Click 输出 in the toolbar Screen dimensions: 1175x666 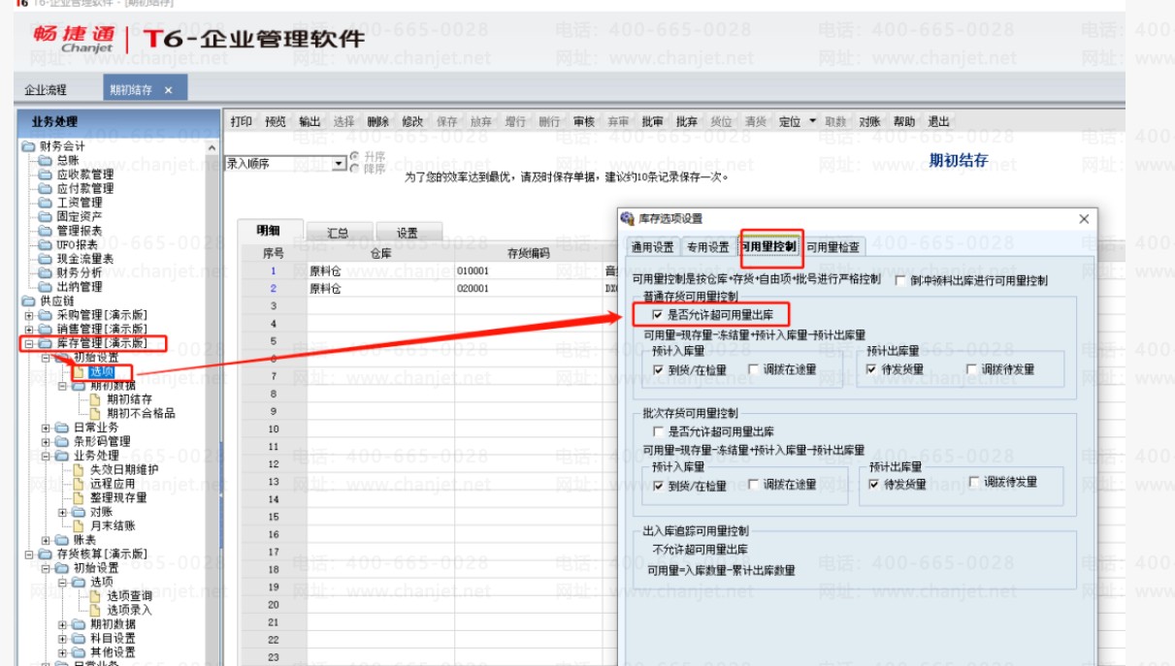(310, 122)
